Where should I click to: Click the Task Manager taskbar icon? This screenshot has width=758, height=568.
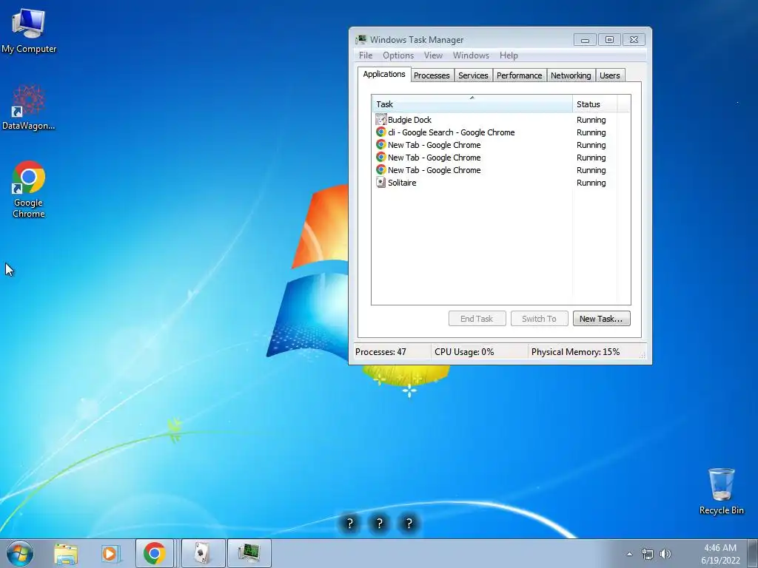click(x=249, y=553)
